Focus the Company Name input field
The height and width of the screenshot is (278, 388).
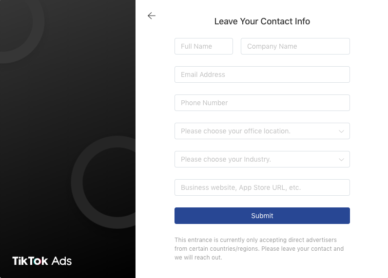click(x=295, y=46)
